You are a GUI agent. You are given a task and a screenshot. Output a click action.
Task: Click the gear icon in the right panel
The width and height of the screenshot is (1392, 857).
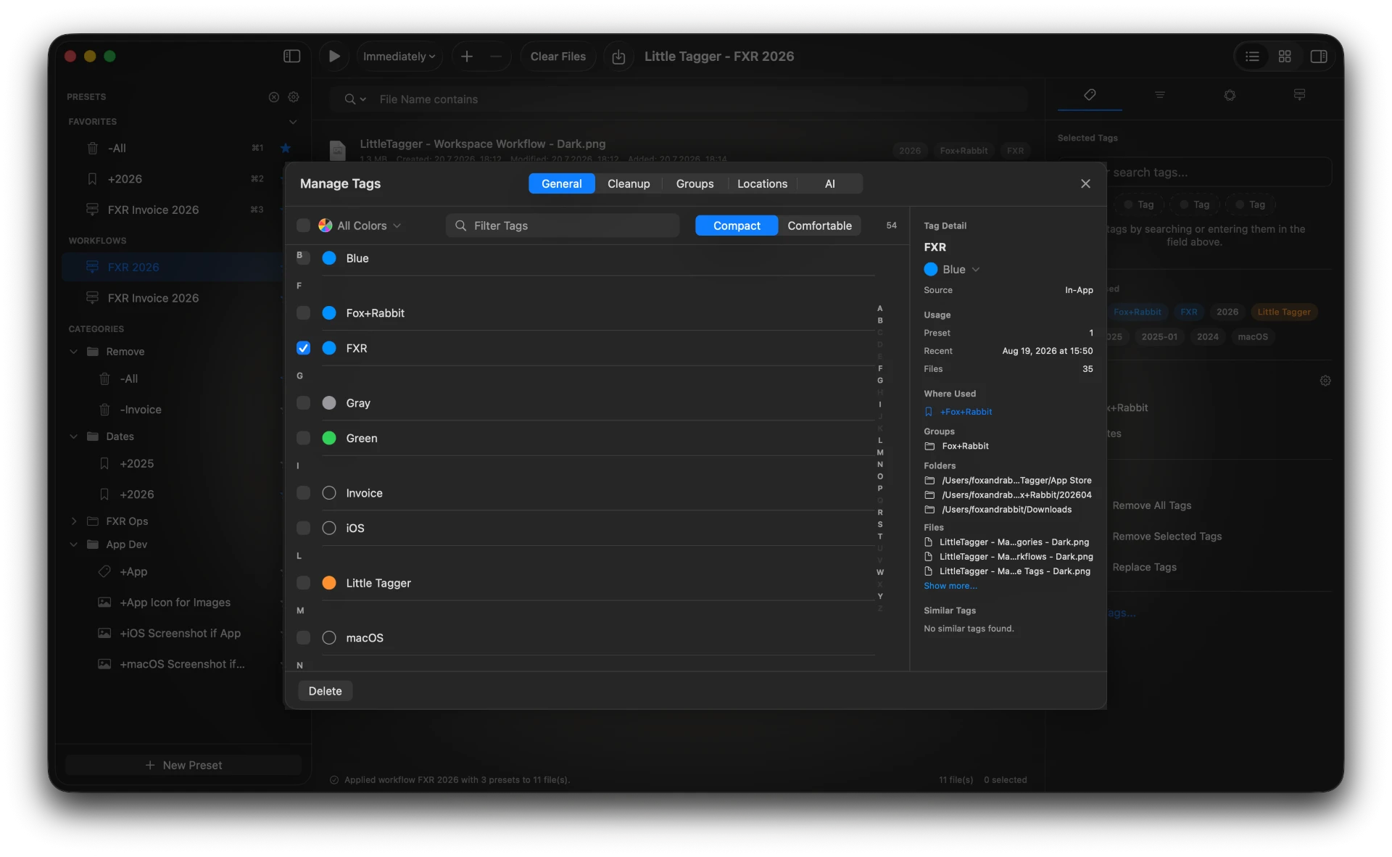tap(1325, 381)
